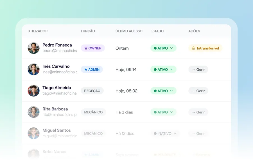Open the ATIVO status dropdown for Pedro Fonseca
The height and width of the screenshot is (160, 253).
[163, 48]
